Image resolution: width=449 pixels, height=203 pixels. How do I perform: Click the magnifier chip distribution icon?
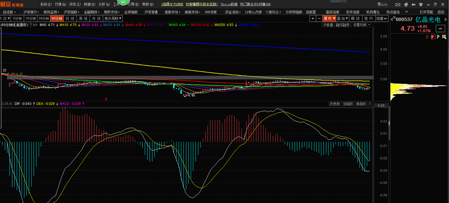click(x=444, y=37)
